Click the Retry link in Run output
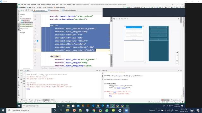202x113 pixels. pos(28,89)
